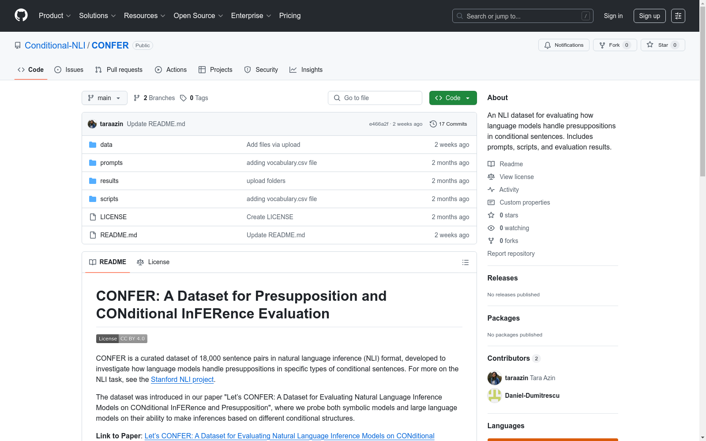Click the Sign in link

pyautogui.click(x=613, y=16)
